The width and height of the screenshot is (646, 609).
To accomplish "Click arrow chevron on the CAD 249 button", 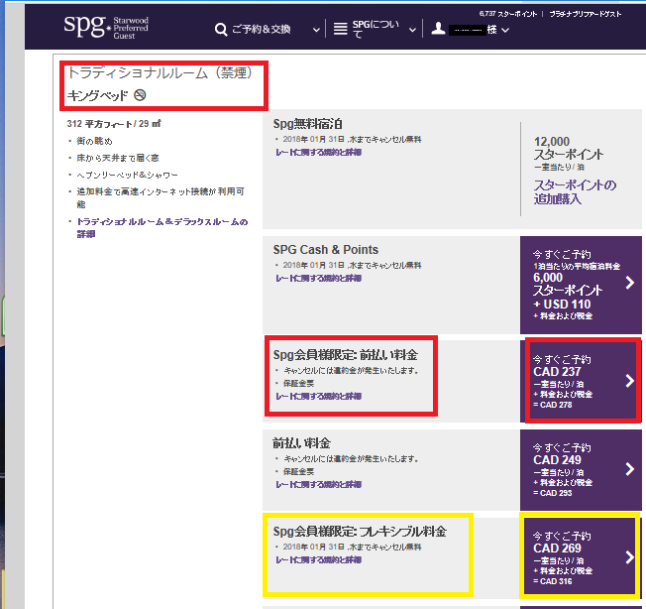I will tap(629, 469).
